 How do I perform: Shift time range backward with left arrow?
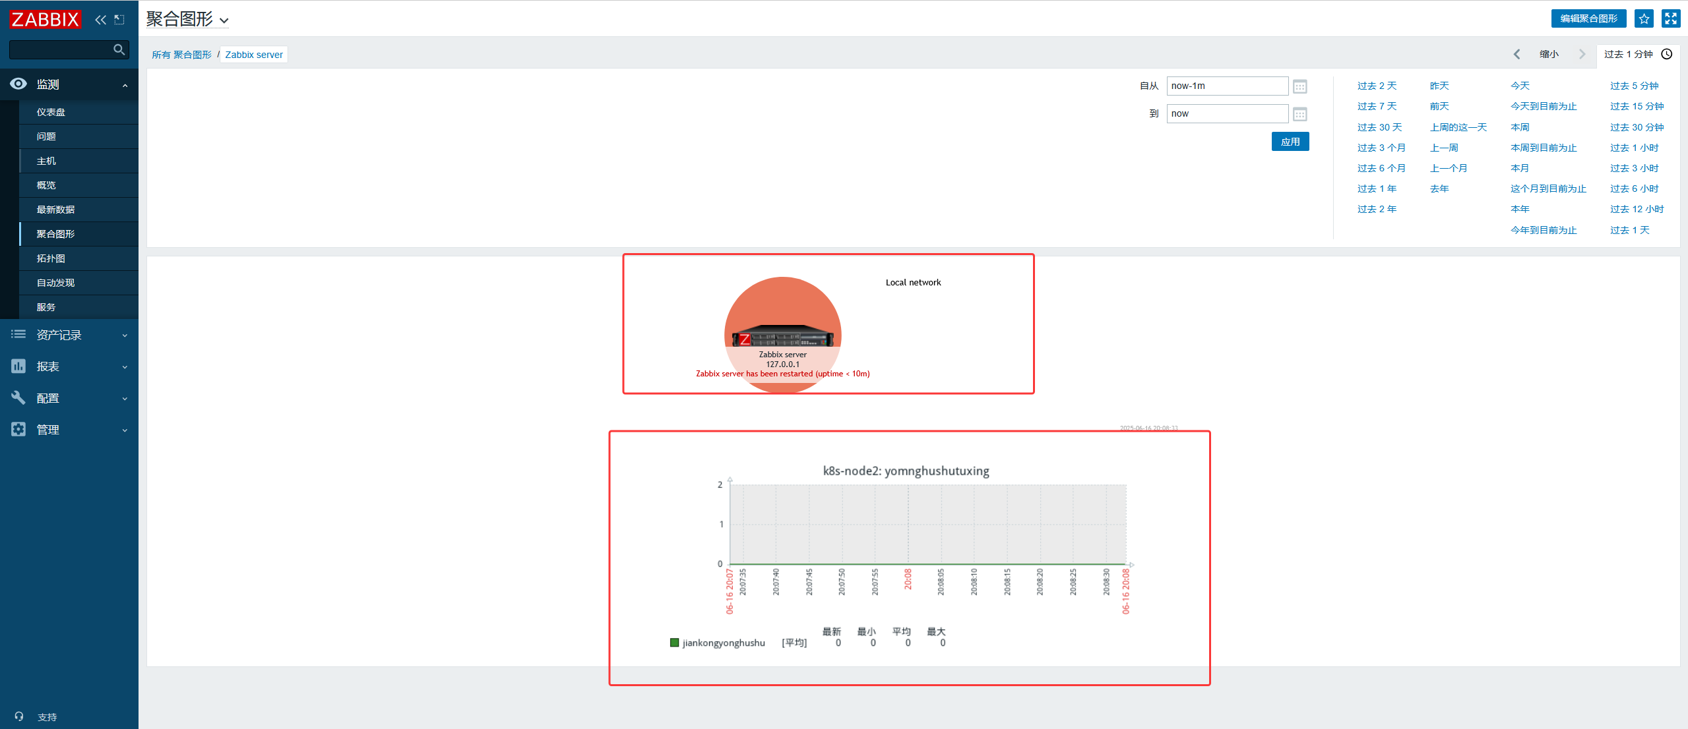(x=1516, y=54)
